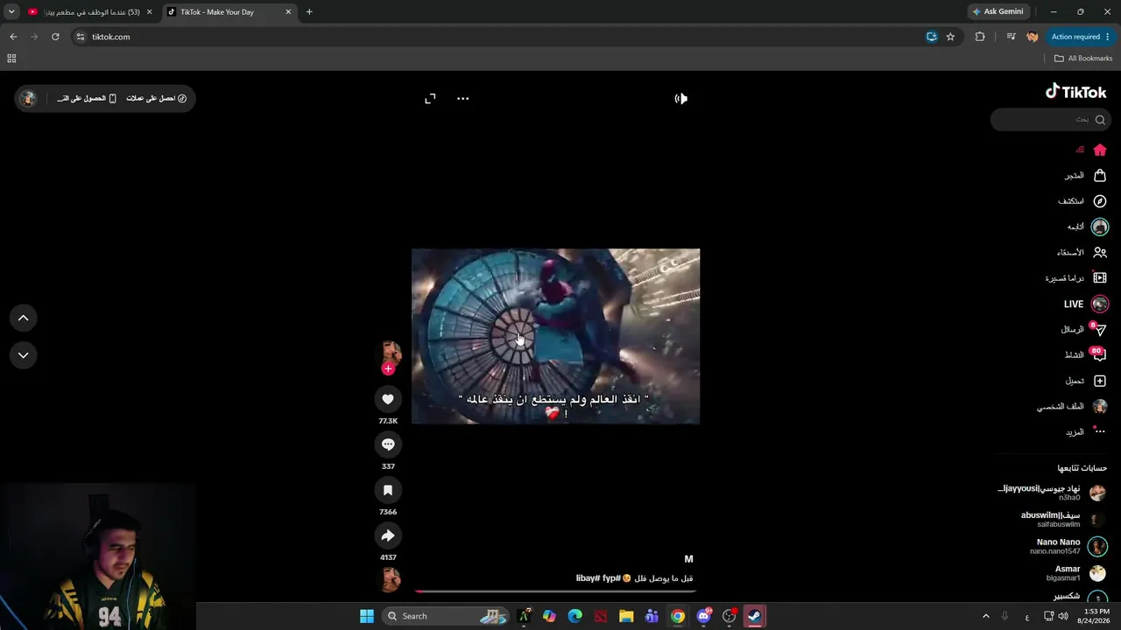Image resolution: width=1121 pixels, height=630 pixels.
Task: Open the Upload plus icon
Action: point(1100,381)
